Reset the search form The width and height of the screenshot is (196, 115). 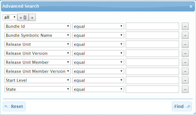click(x=14, y=107)
